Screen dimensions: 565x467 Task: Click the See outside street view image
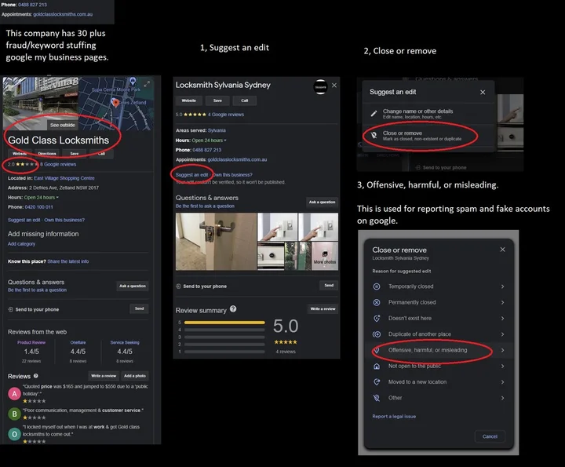[63, 125]
